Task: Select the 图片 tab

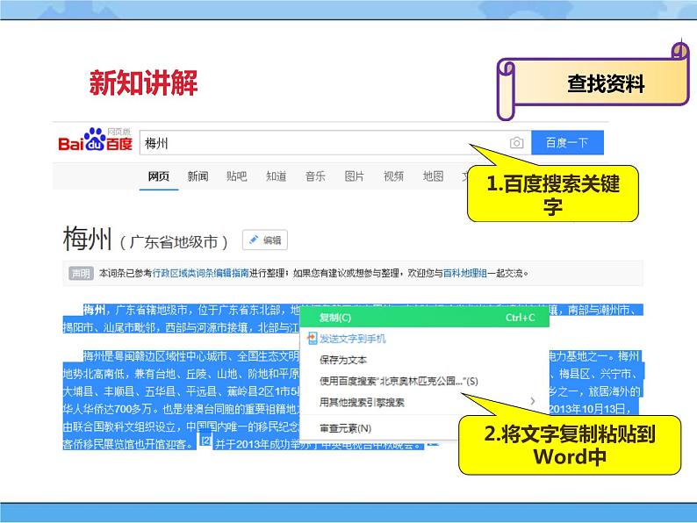Action: (x=355, y=176)
